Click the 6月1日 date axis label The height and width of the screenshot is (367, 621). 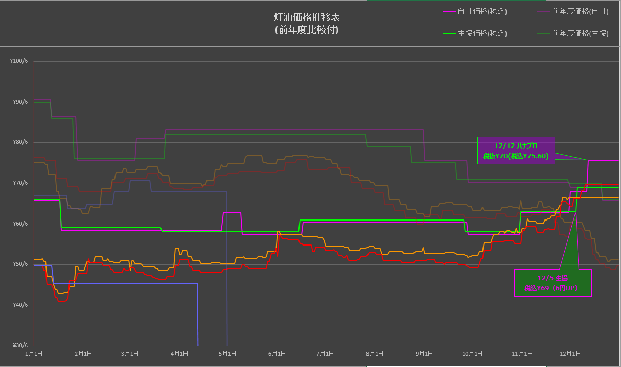click(277, 353)
